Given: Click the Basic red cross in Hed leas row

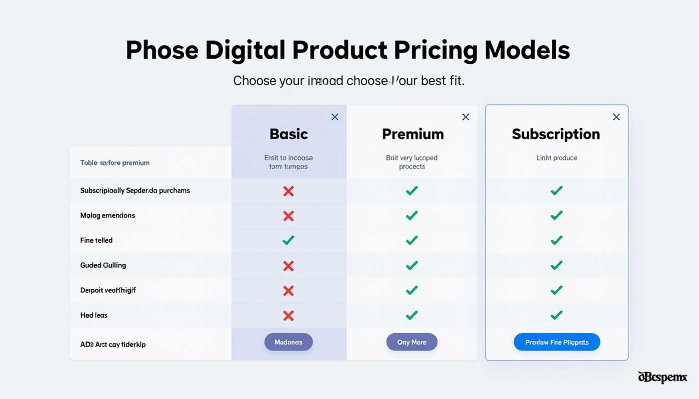Looking at the screenshot, I should (x=288, y=316).
